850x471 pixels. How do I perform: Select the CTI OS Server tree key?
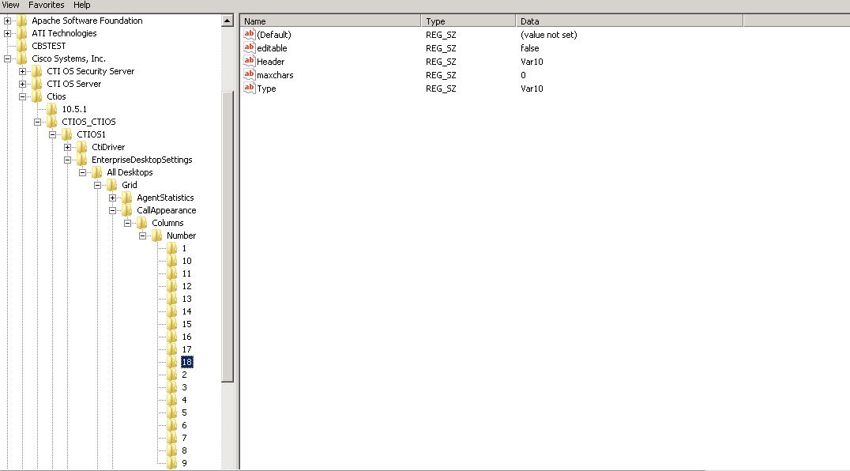tap(73, 84)
